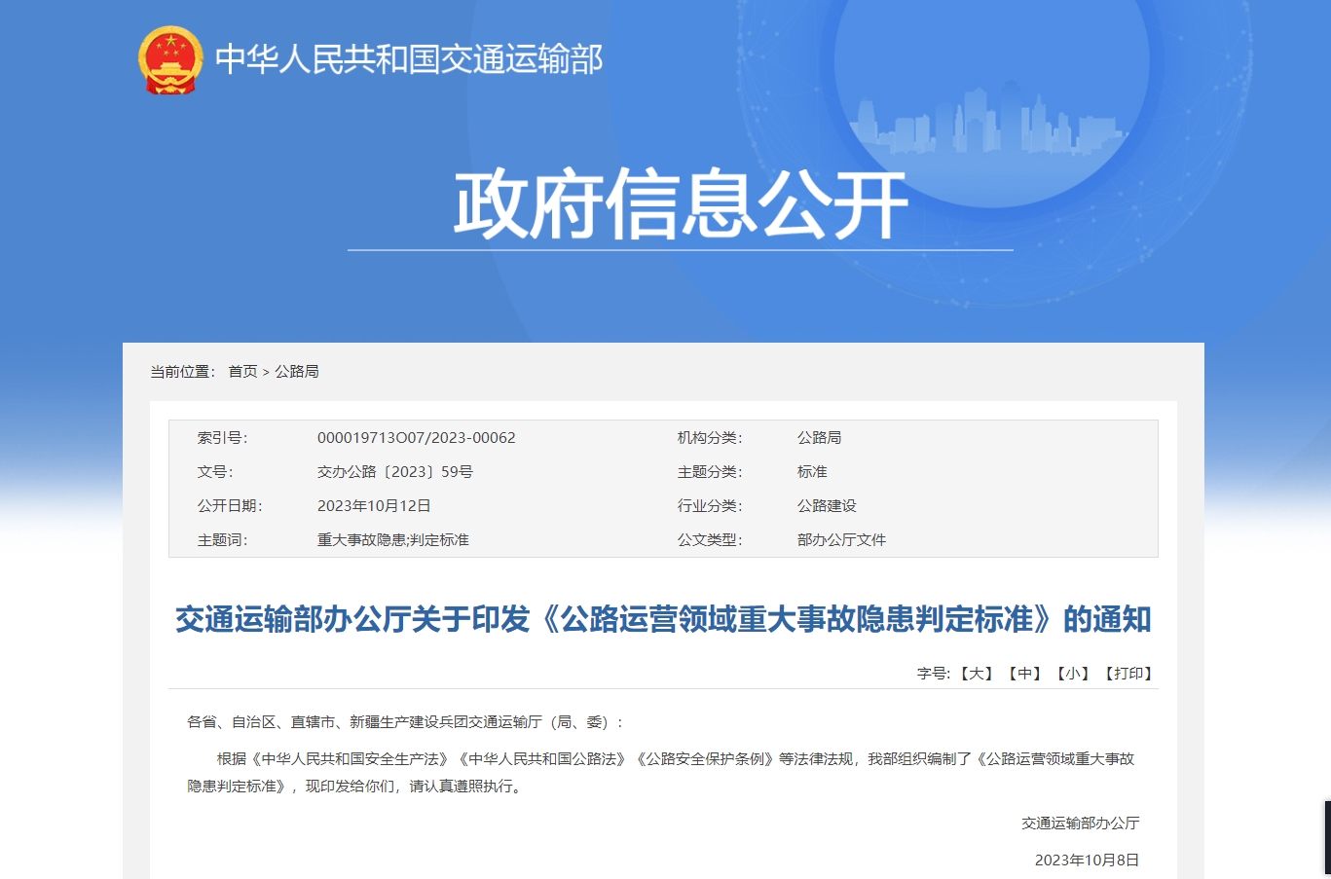Click the 公开日期 label
This screenshot has height=879, width=1331.
click(x=230, y=506)
